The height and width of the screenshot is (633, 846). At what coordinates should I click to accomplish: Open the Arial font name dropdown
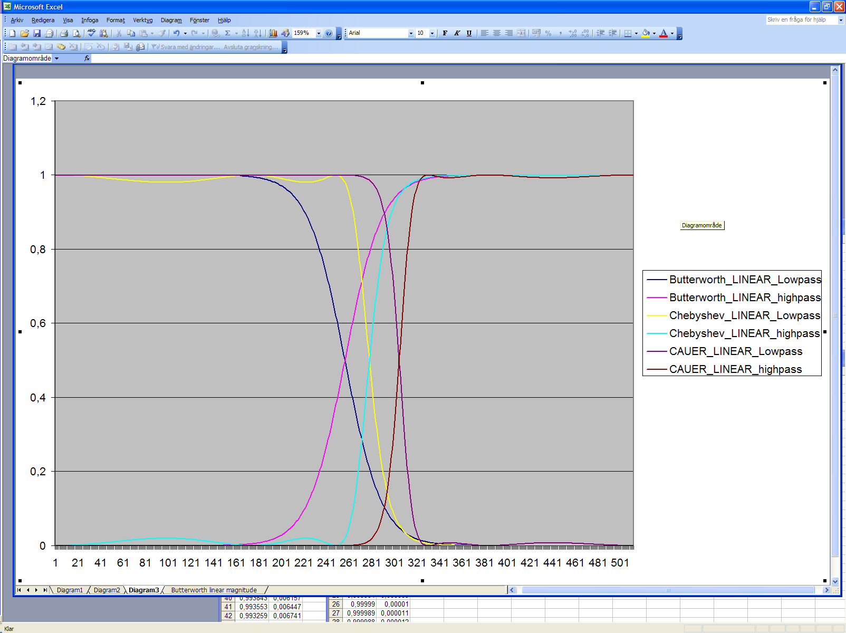click(411, 33)
